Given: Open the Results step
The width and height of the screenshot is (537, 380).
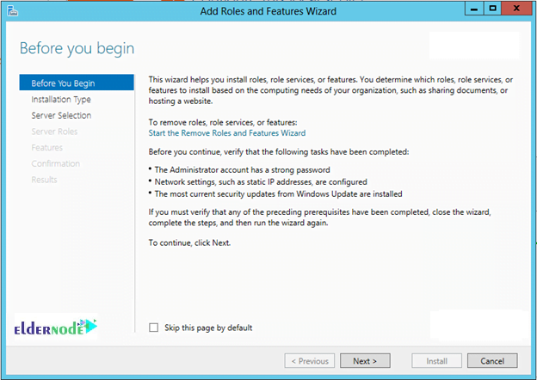Looking at the screenshot, I should point(44,180).
